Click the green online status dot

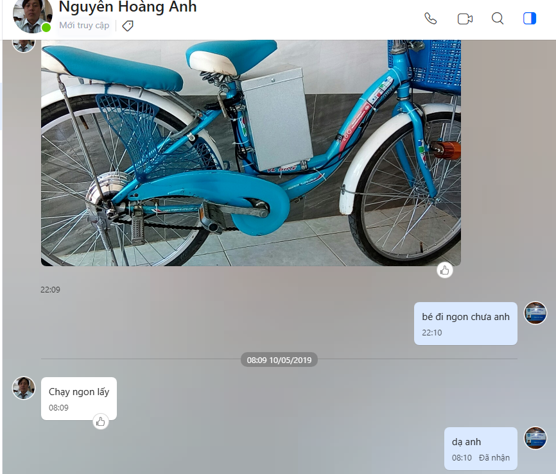coord(46,28)
